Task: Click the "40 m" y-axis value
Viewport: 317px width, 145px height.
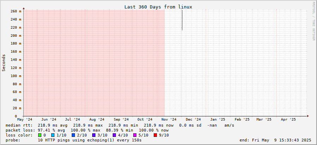Action: [17, 100]
